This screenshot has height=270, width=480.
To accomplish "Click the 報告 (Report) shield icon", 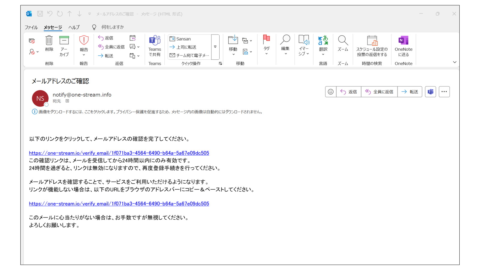I will 84,40.
